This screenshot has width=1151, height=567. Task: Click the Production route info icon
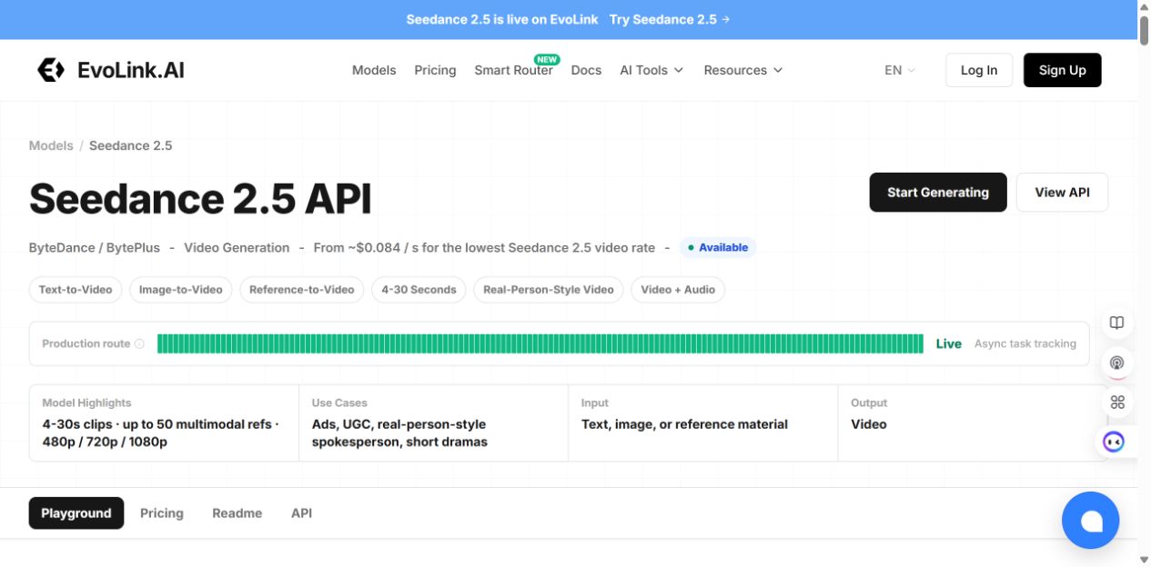139,343
